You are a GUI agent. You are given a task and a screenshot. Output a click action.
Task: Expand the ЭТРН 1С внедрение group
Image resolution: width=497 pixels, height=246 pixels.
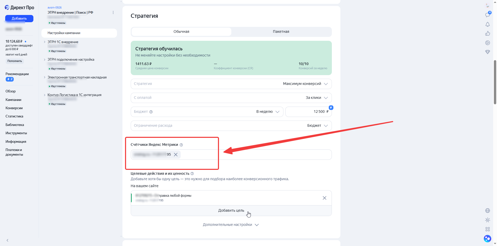click(x=45, y=42)
